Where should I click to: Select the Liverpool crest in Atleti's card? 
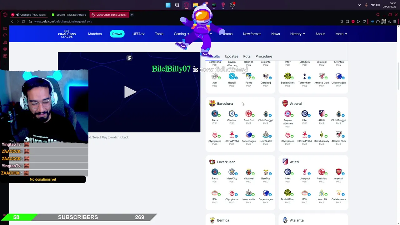coord(305,172)
